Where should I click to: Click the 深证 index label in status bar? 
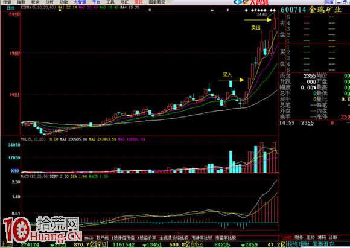tap(102, 244)
